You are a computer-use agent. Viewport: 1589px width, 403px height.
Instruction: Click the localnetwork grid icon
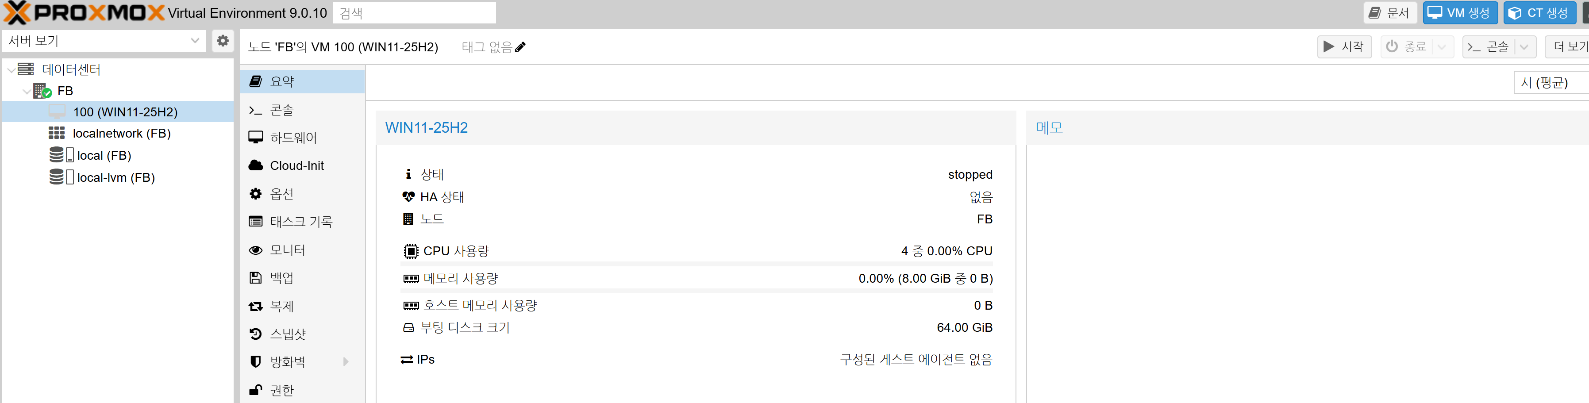coord(57,133)
